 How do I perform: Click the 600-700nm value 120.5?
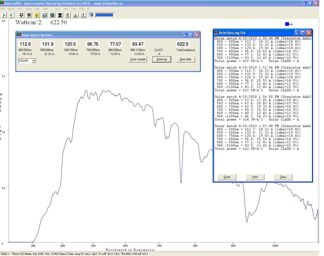[70, 44]
